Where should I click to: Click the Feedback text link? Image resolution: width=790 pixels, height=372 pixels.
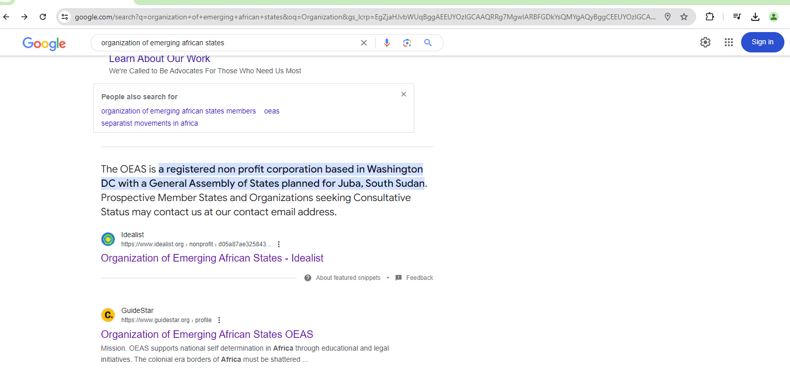419,278
